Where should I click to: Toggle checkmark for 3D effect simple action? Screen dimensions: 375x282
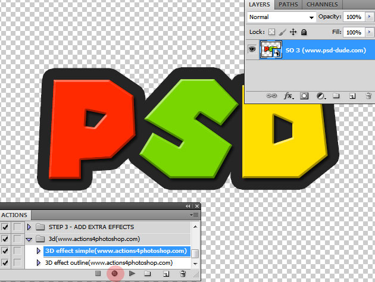point(5,250)
